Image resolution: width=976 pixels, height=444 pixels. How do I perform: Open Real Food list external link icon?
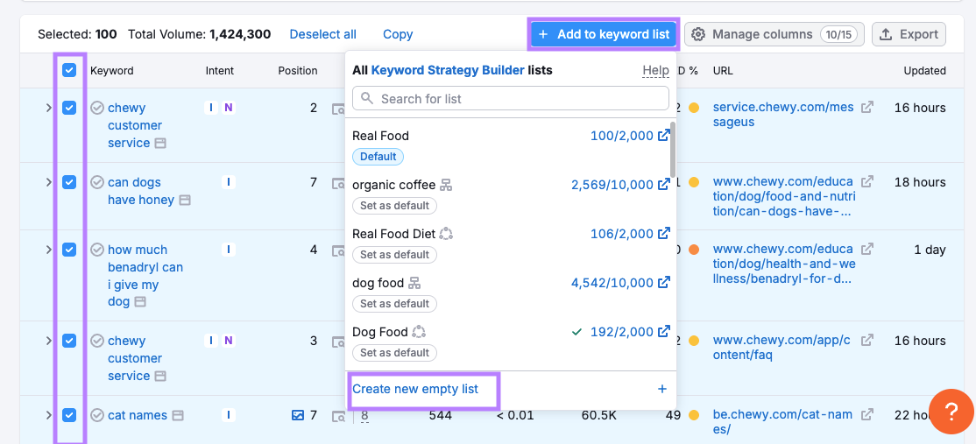pyautogui.click(x=664, y=135)
